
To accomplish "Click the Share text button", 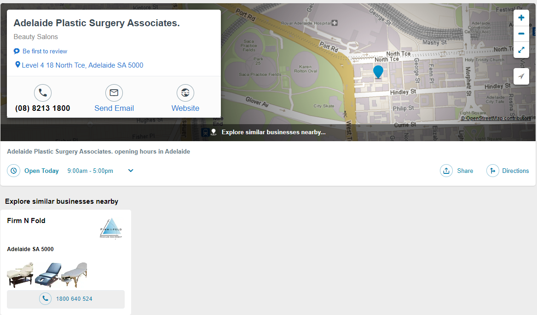I will [x=465, y=171].
